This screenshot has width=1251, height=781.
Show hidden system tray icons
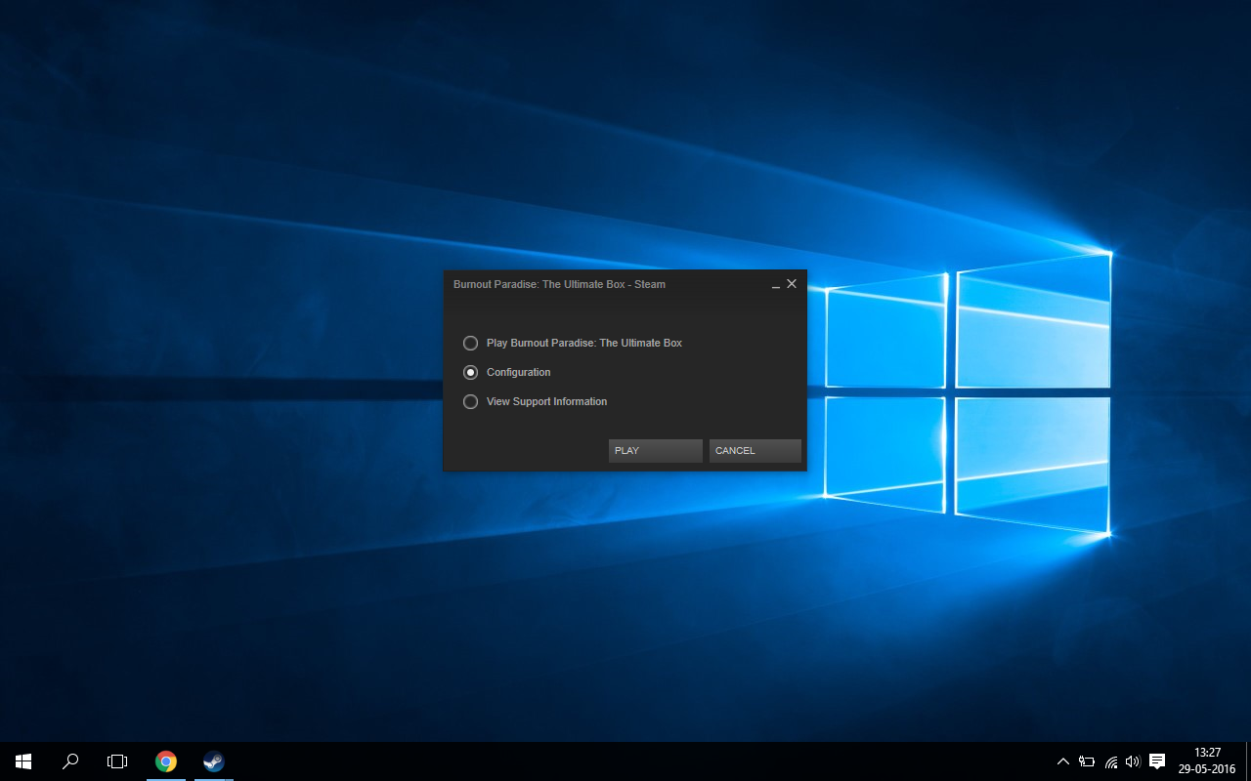coord(1063,761)
